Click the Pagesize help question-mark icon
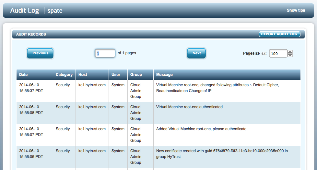Viewport: 317px width, 170px height. click(x=263, y=54)
